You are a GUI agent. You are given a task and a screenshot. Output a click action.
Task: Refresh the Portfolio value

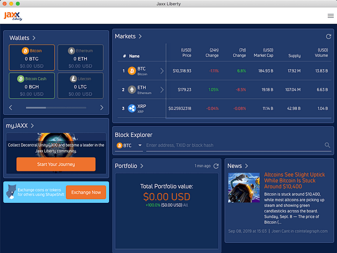pyautogui.click(x=216, y=166)
